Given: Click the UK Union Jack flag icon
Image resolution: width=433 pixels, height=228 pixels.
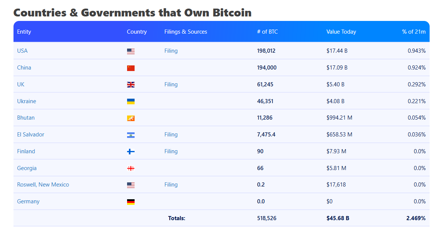Looking at the screenshot, I should pyautogui.click(x=130, y=85).
